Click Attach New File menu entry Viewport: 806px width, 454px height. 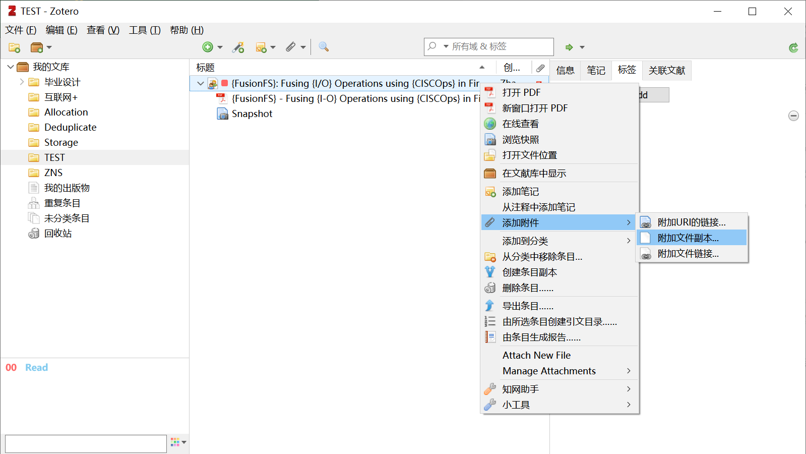[560, 355]
